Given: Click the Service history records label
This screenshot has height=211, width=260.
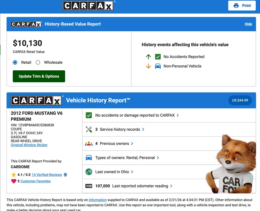Looking at the screenshot, I should tap(120, 129).
